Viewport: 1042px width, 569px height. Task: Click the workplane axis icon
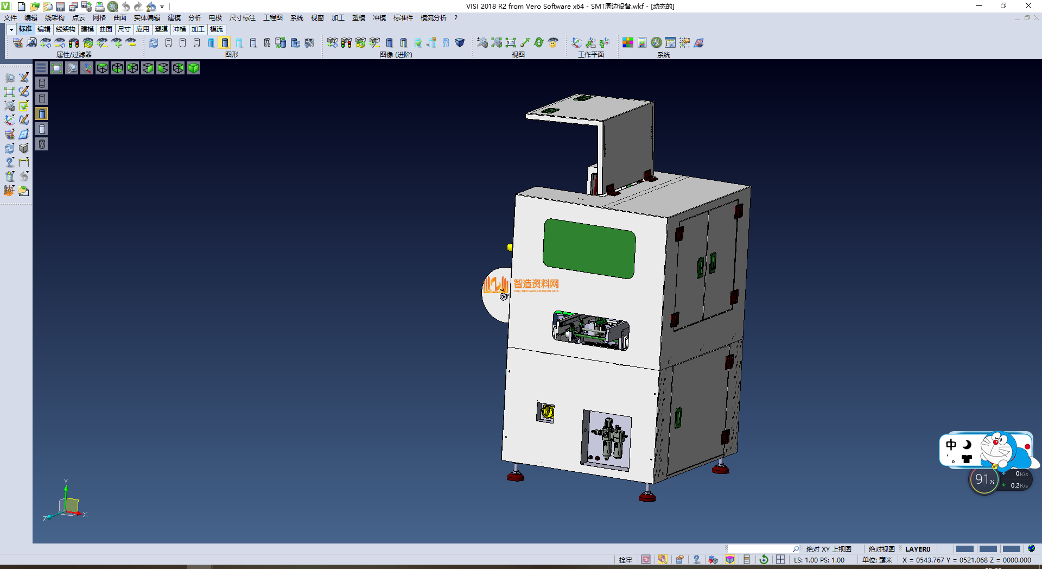pyautogui.click(x=576, y=42)
